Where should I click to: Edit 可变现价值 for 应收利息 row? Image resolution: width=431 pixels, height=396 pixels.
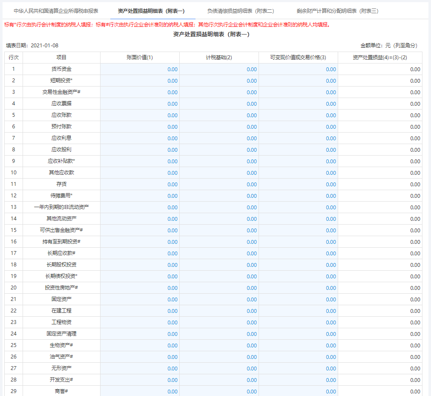298,139
